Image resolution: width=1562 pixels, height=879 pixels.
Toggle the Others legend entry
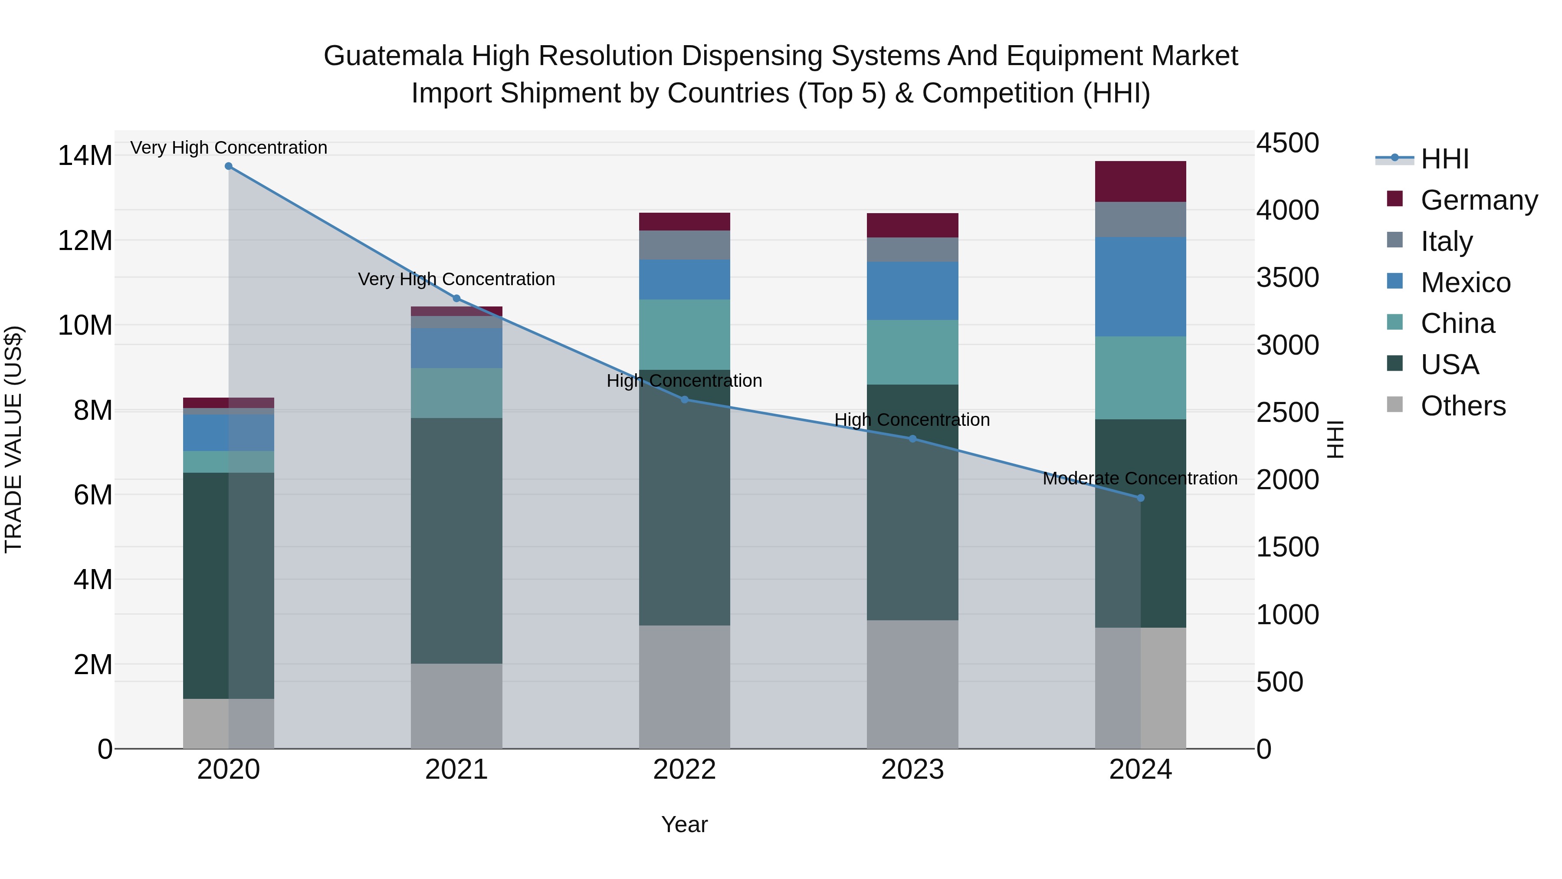point(1446,406)
